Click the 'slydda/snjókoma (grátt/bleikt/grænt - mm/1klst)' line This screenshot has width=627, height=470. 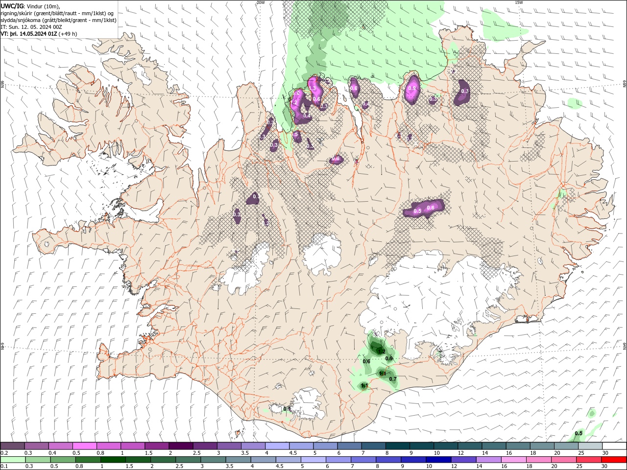[58, 20]
